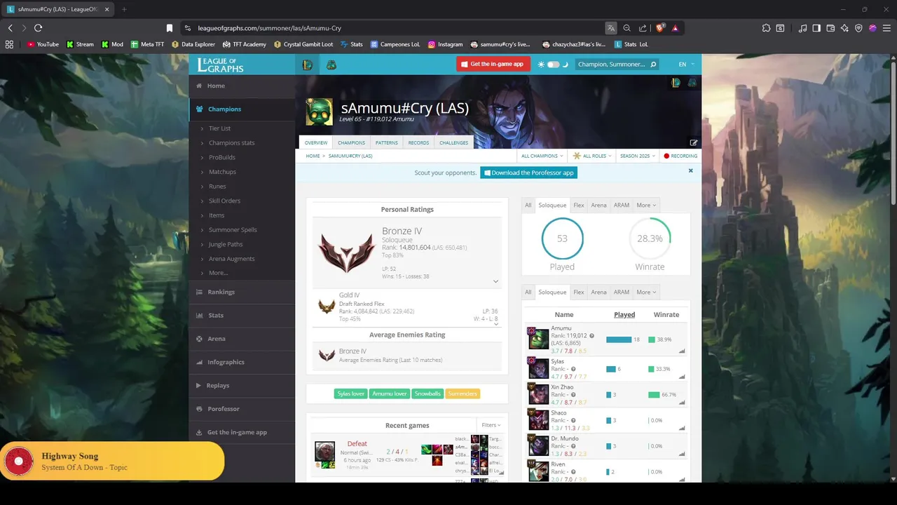The width and height of the screenshot is (897, 505).
Task: Select the Flex tab above the Played circle
Action: coord(579,205)
